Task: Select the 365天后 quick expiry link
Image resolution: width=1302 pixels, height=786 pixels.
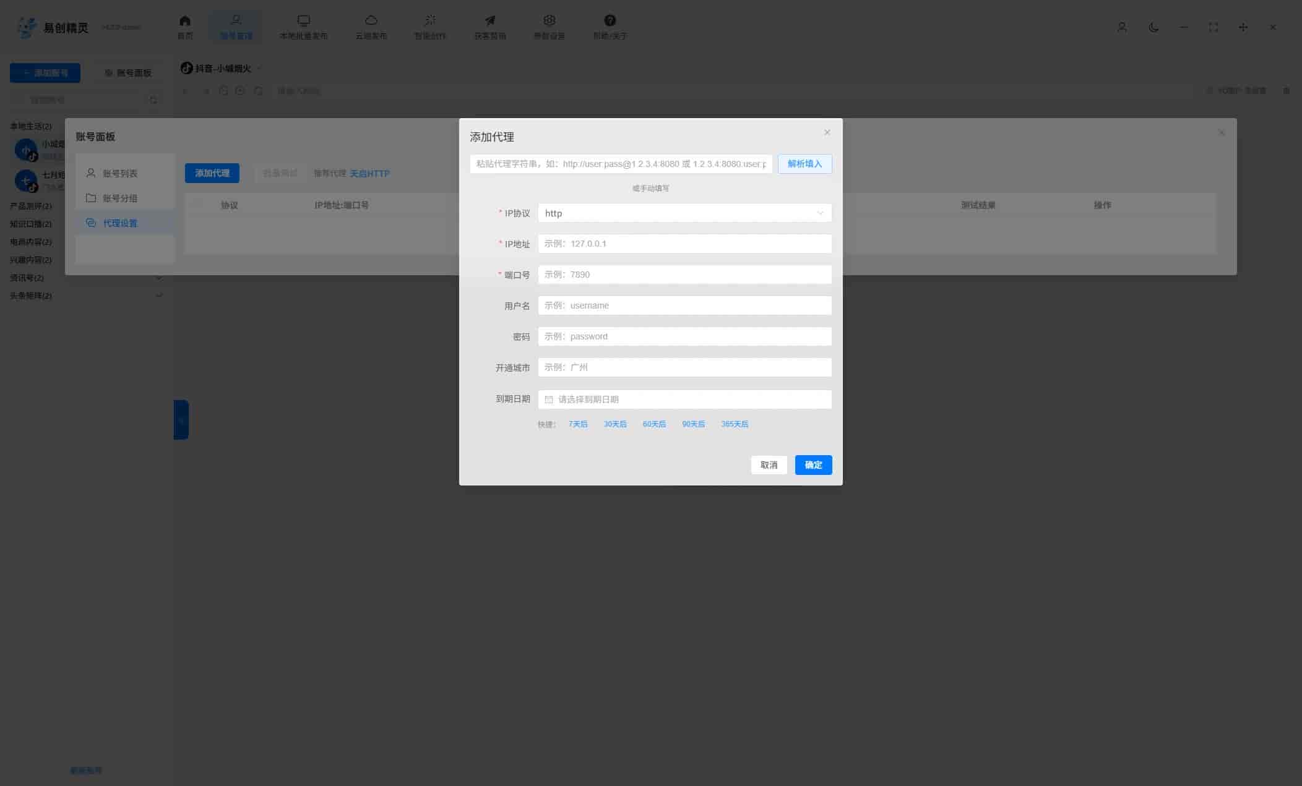Action: point(735,424)
